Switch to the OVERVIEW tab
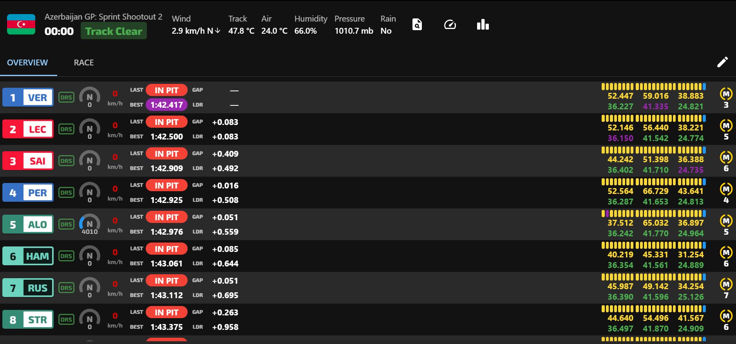Viewport: 736px width, 344px height. (27, 62)
